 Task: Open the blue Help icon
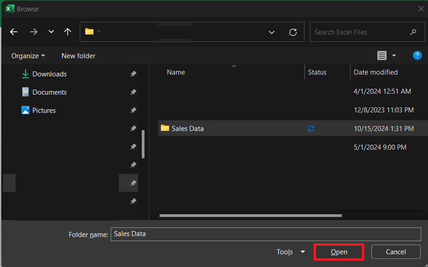(418, 55)
